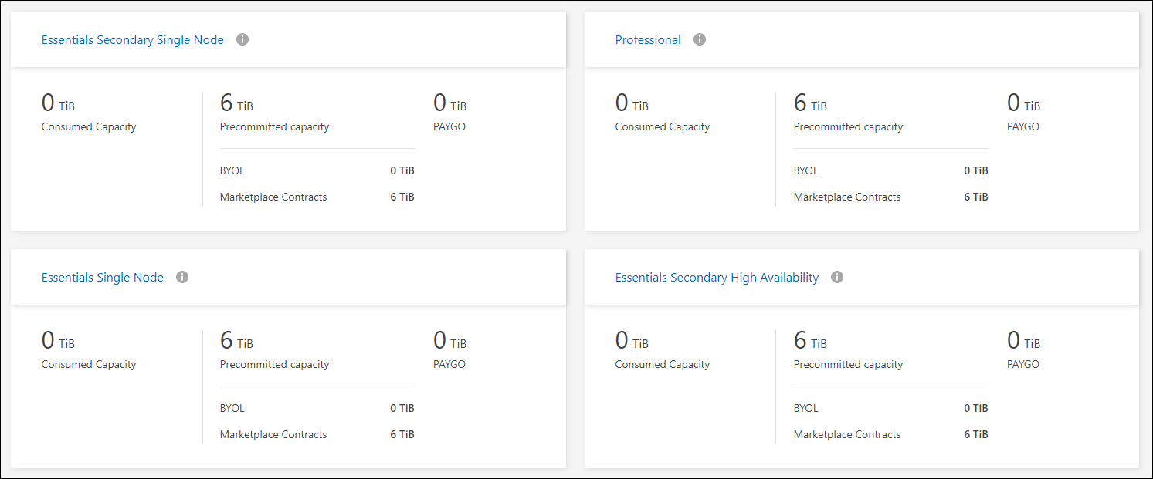Select the Essentials Single Node link

pyautogui.click(x=103, y=278)
